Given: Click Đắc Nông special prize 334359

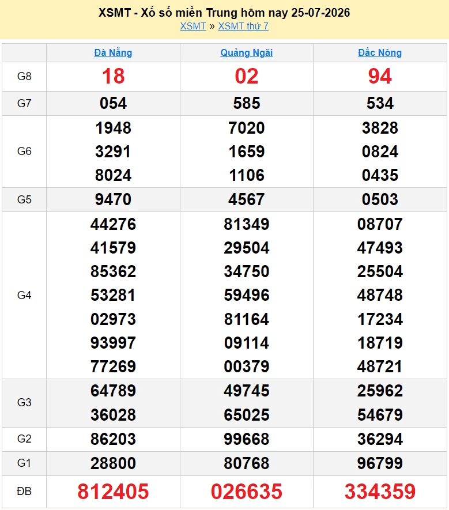Looking at the screenshot, I should pyautogui.click(x=380, y=492).
